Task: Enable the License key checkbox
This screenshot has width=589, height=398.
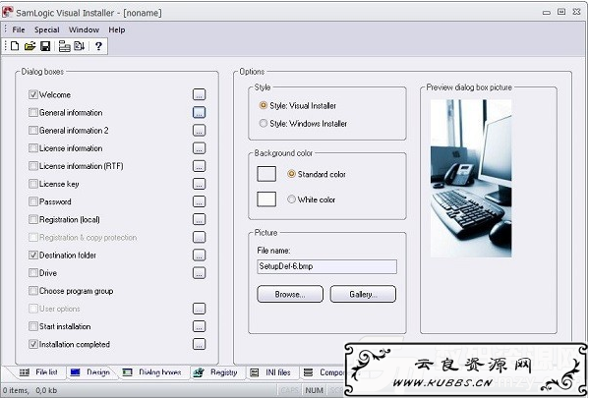Action: coord(33,184)
